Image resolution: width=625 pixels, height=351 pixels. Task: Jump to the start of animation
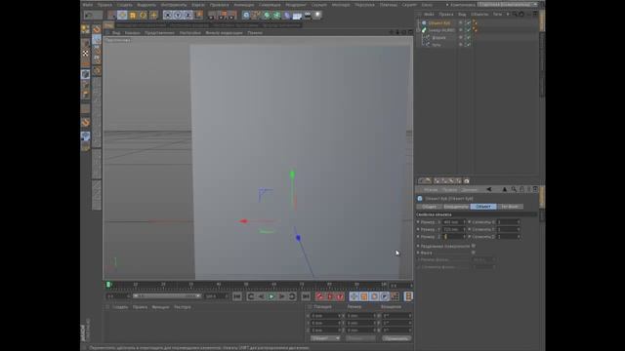[237, 296]
